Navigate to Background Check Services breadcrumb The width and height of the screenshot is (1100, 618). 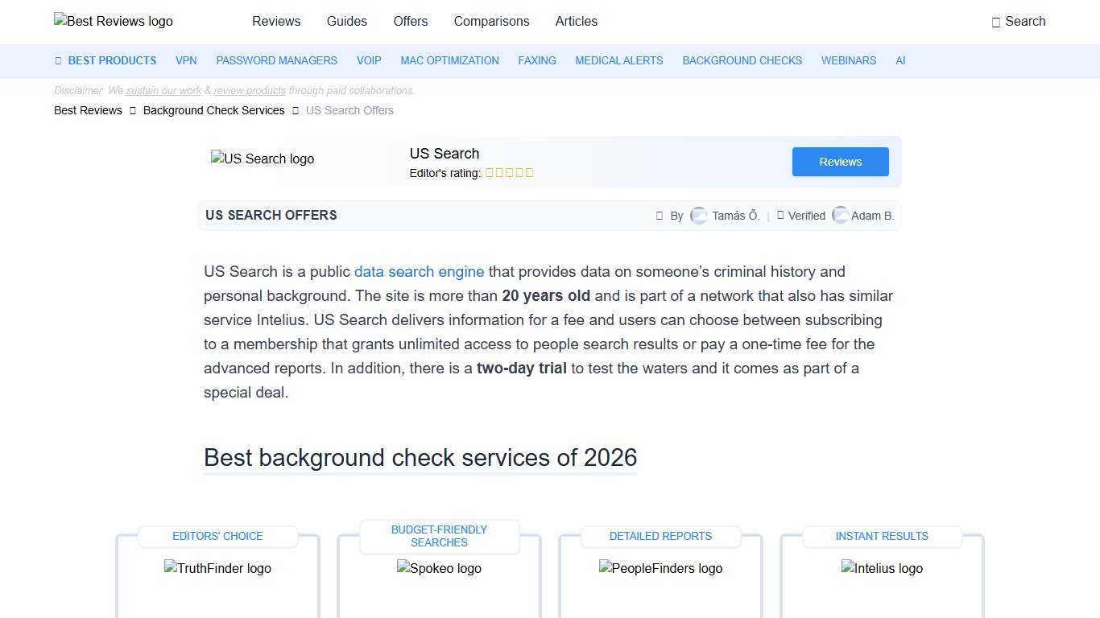(213, 110)
